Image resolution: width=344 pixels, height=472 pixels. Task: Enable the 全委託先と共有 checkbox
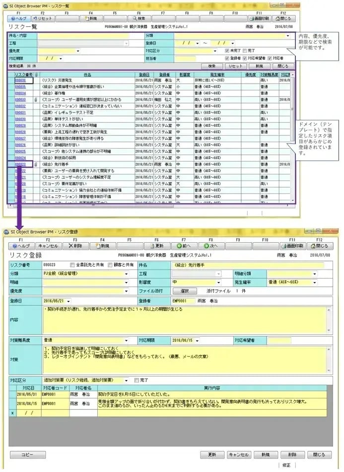tap(73, 265)
